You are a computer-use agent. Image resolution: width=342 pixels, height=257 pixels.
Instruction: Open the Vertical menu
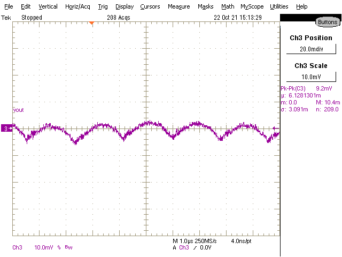point(48,6)
